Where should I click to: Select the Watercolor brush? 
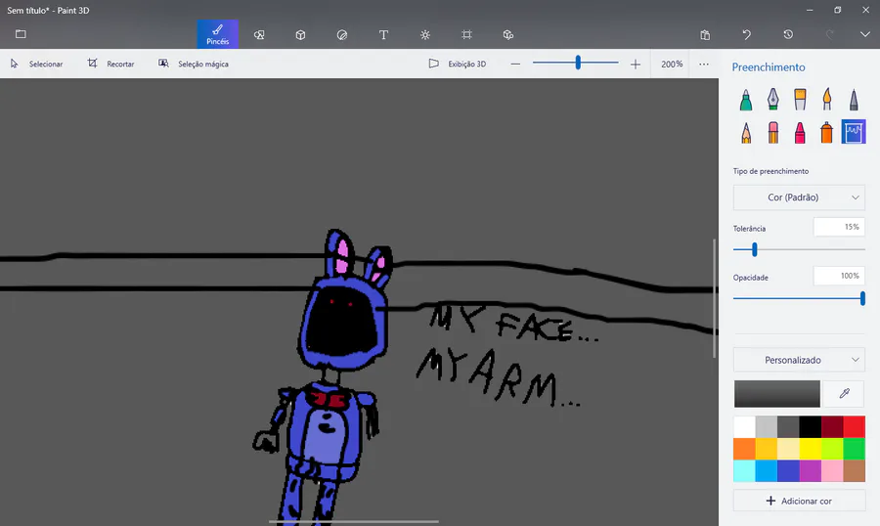(826, 100)
